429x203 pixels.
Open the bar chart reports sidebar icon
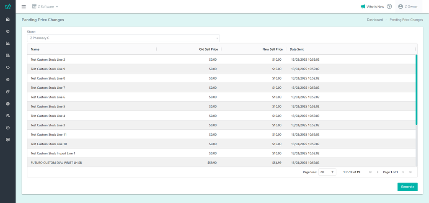click(x=8, y=43)
